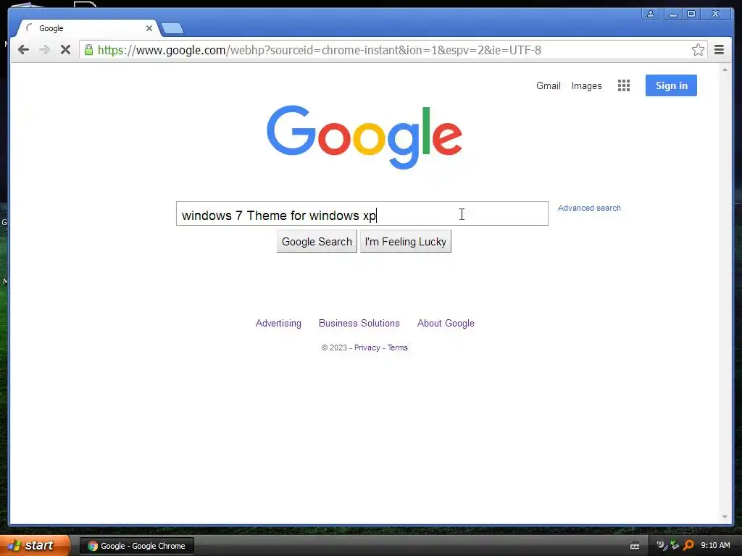Image resolution: width=742 pixels, height=556 pixels.
Task: Open the Business Solutions link
Action: pyautogui.click(x=359, y=323)
